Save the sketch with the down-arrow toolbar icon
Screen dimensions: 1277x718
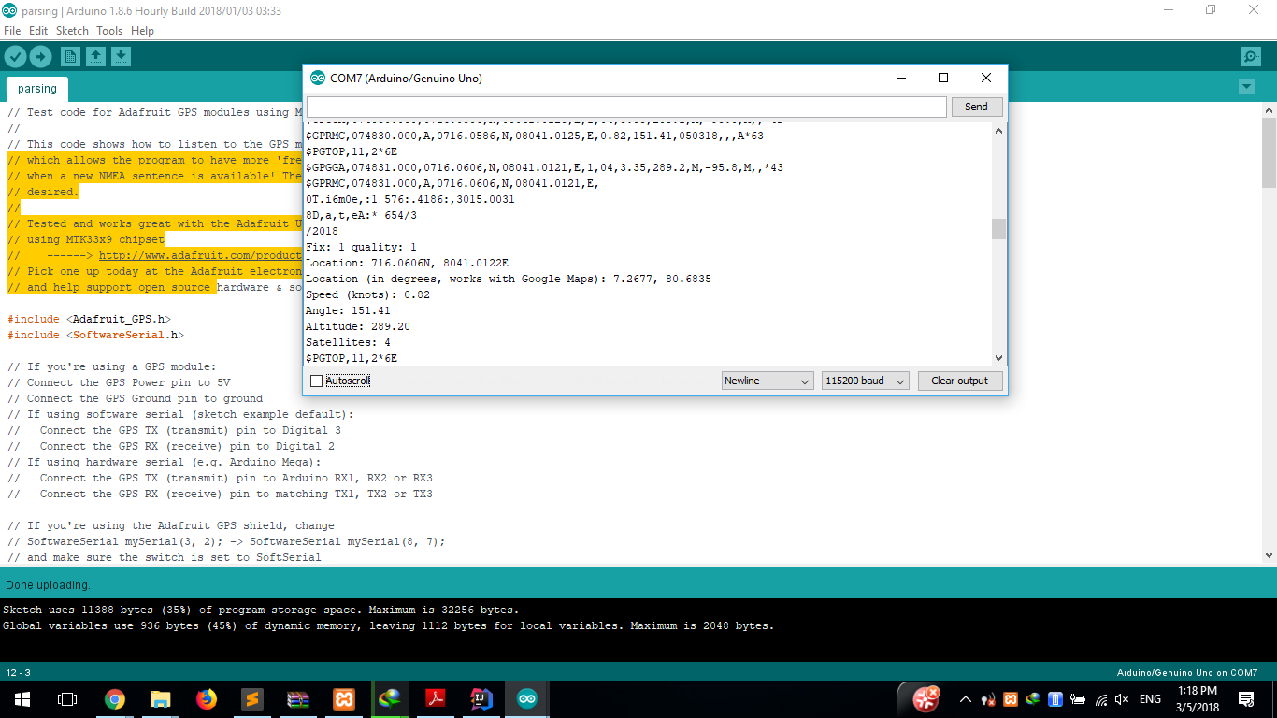pos(121,57)
